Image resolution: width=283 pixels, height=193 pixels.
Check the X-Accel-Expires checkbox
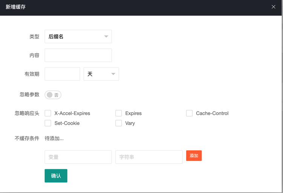point(48,113)
